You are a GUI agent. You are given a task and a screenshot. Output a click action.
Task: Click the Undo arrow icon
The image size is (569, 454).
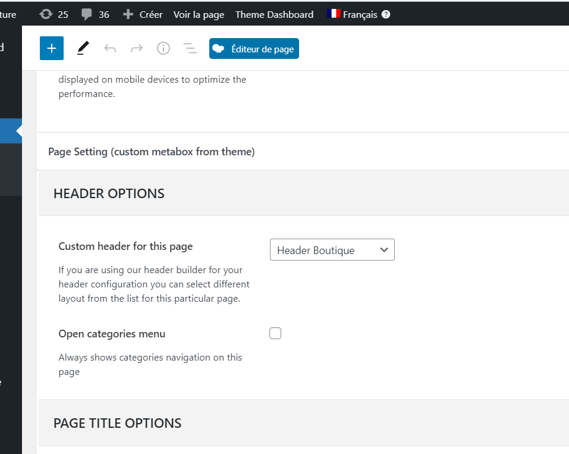pyautogui.click(x=110, y=49)
